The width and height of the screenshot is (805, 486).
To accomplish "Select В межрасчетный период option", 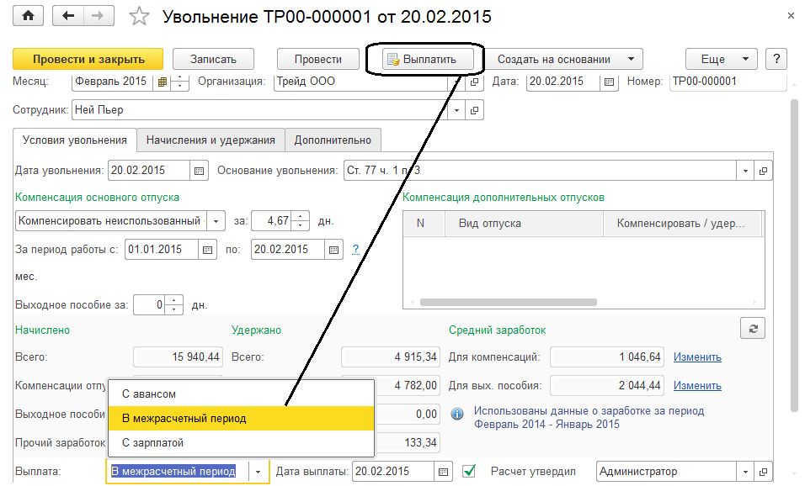I will pos(241,419).
